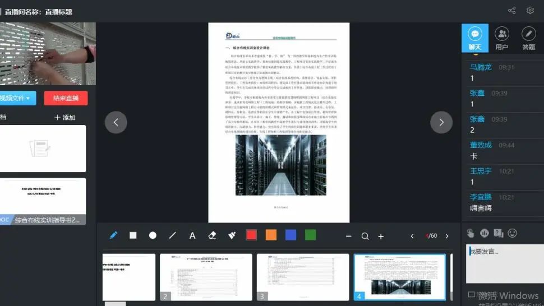Click user name 李宜鹏 in chat
The width and height of the screenshot is (544, 306).
(x=481, y=197)
